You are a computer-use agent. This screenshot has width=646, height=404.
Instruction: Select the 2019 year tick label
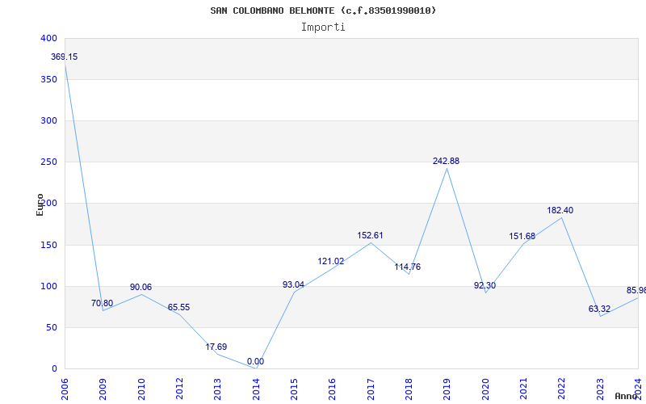[447, 389]
